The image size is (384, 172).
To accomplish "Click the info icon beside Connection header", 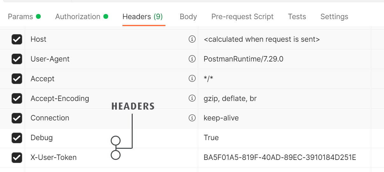I will click(x=192, y=118).
